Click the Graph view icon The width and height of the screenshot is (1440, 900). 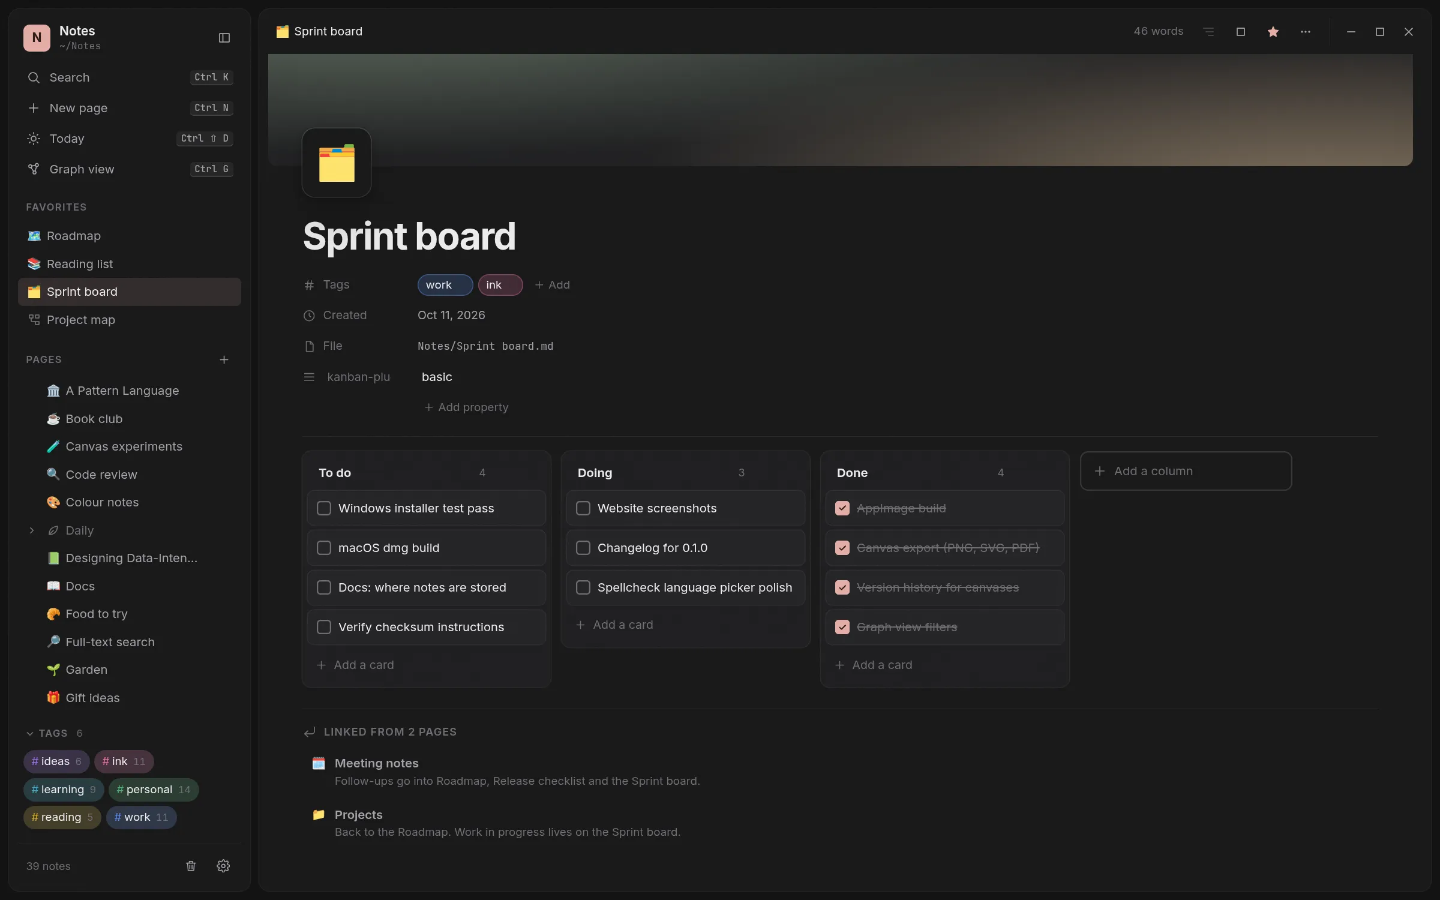(x=34, y=169)
